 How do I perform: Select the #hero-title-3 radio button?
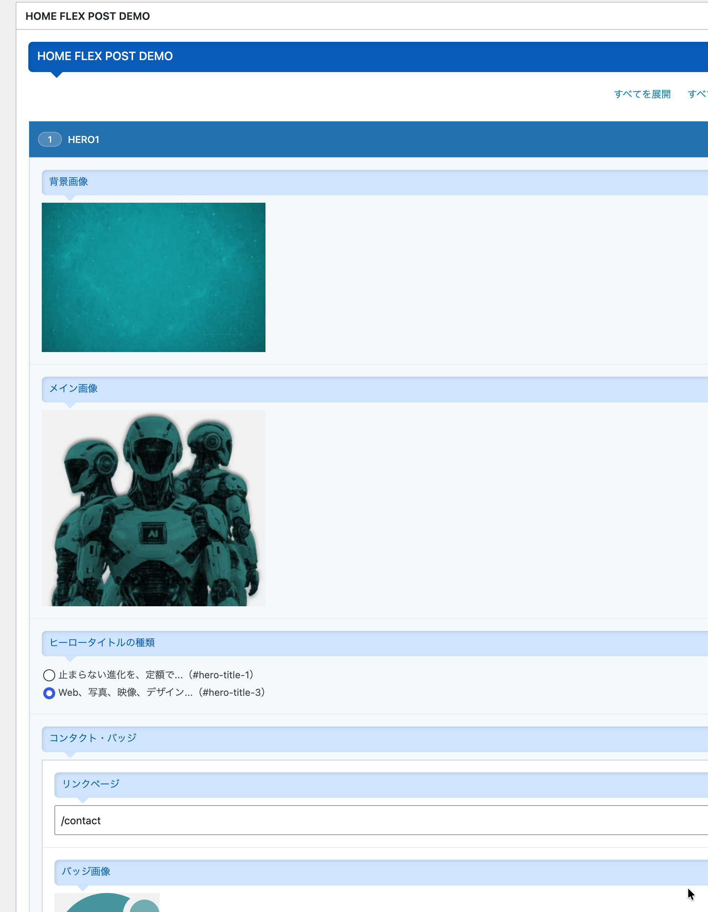[x=49, y=693]
